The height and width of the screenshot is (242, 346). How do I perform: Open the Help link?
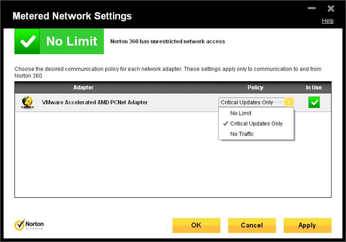(328, 21)
